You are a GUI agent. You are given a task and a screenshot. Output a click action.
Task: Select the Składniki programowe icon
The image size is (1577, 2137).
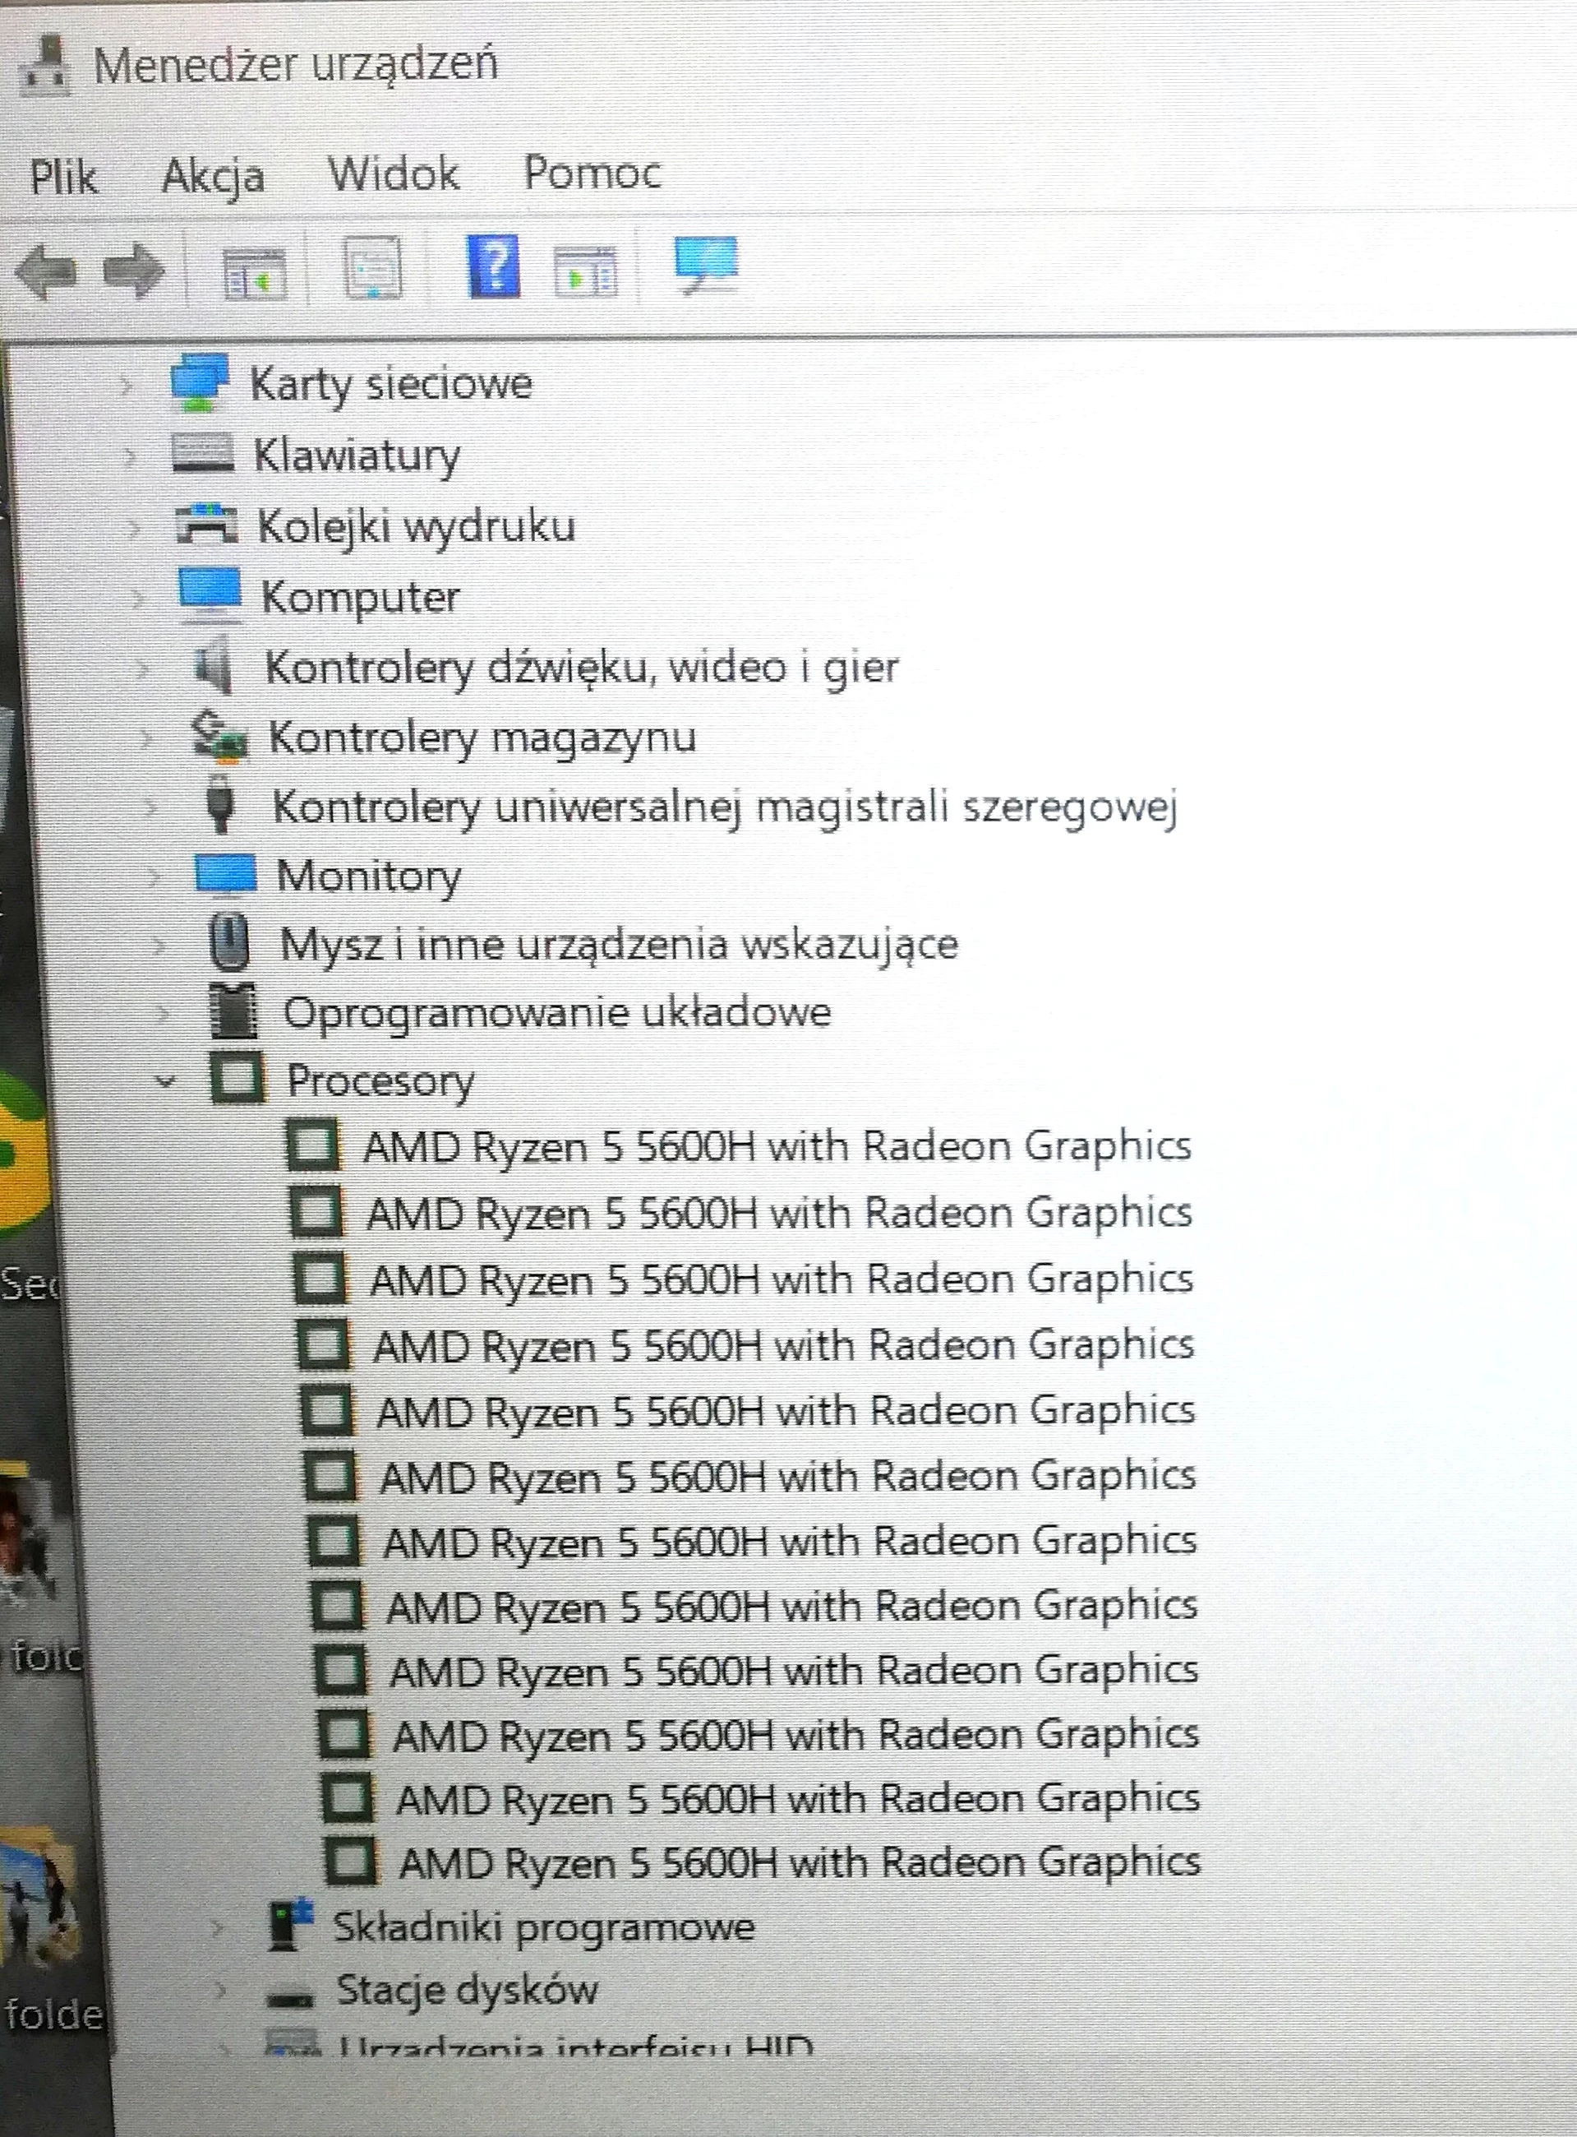tap(291, 1925)
